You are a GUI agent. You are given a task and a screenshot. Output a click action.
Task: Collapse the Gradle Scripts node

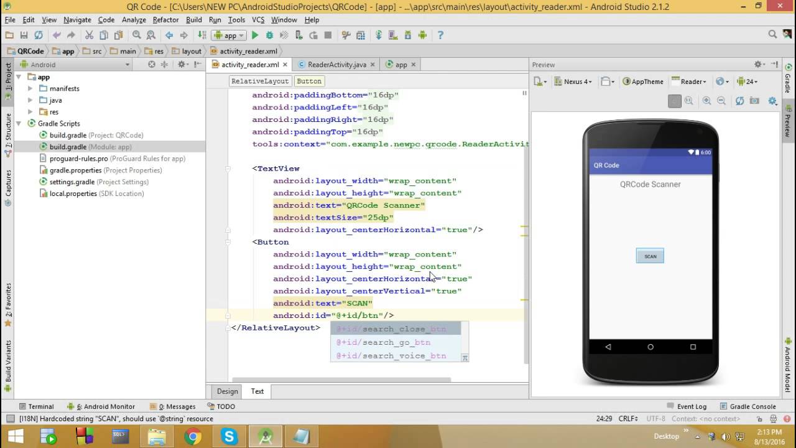click(x=19, y=123)
